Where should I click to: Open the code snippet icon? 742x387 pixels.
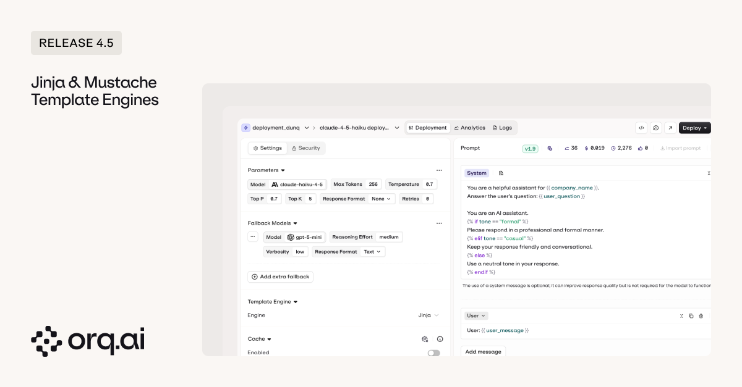[x=641, y=128]
